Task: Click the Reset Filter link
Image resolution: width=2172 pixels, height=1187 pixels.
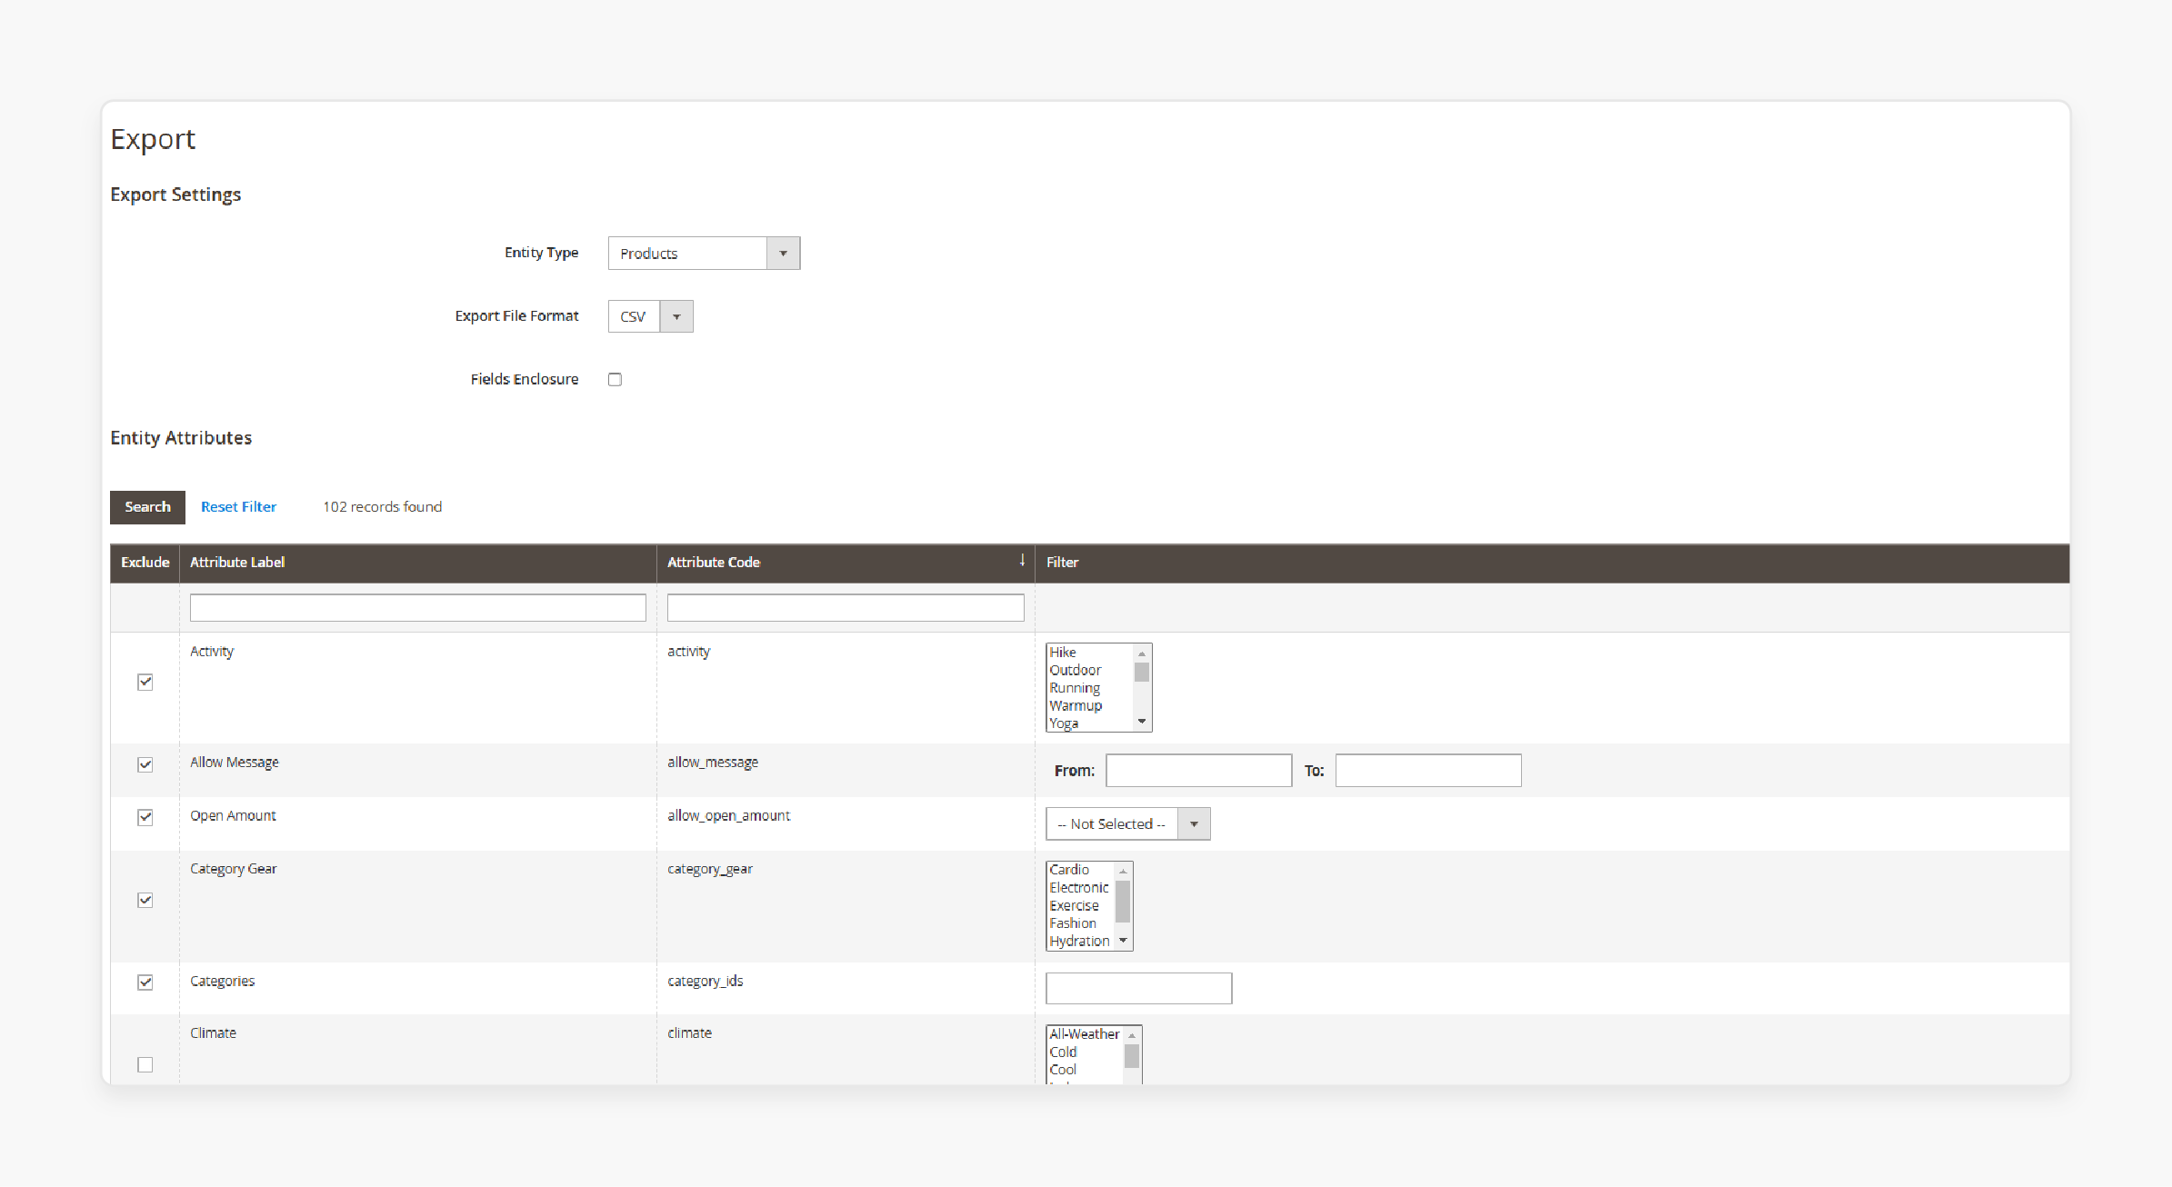Action: 238,505
